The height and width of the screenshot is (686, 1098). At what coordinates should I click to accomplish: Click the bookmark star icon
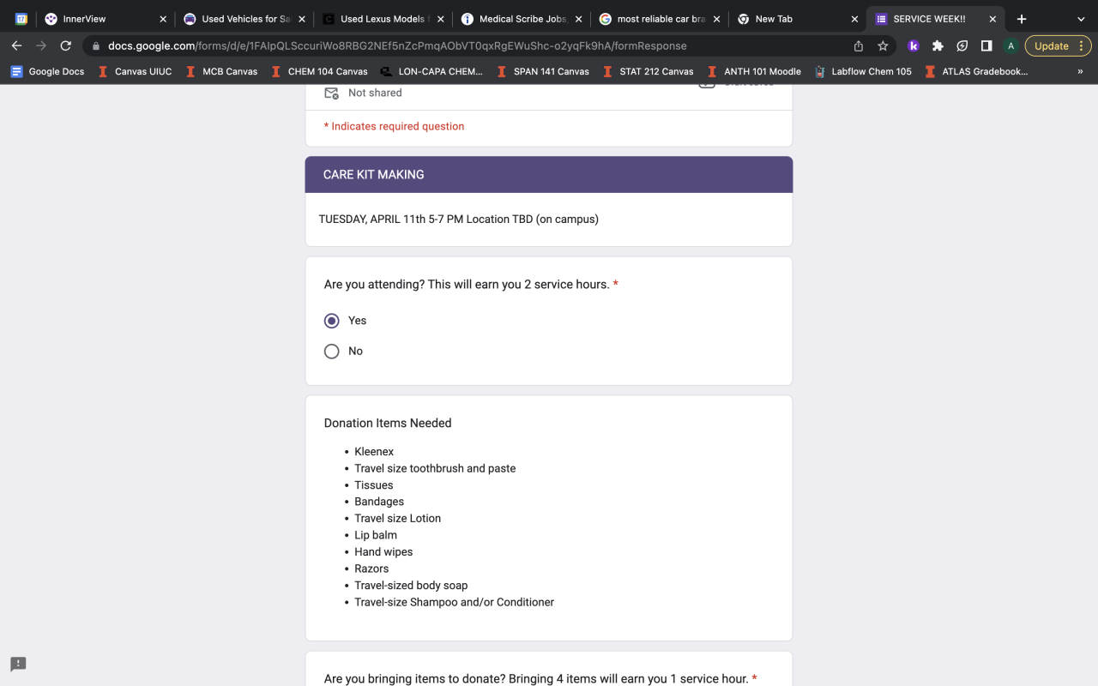pos(883,46)
